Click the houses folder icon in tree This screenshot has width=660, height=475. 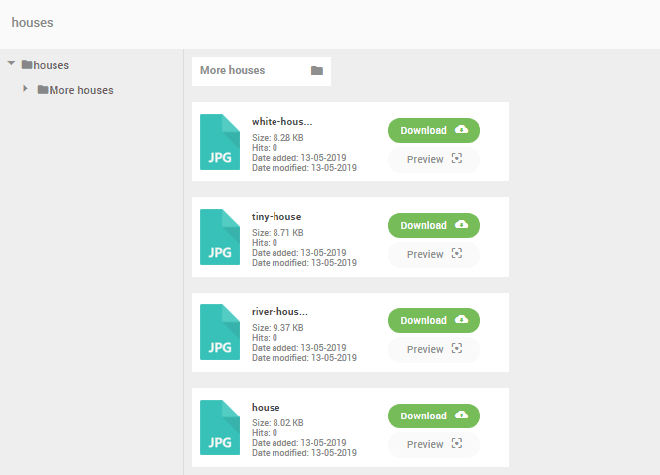(x=27, y=65)
